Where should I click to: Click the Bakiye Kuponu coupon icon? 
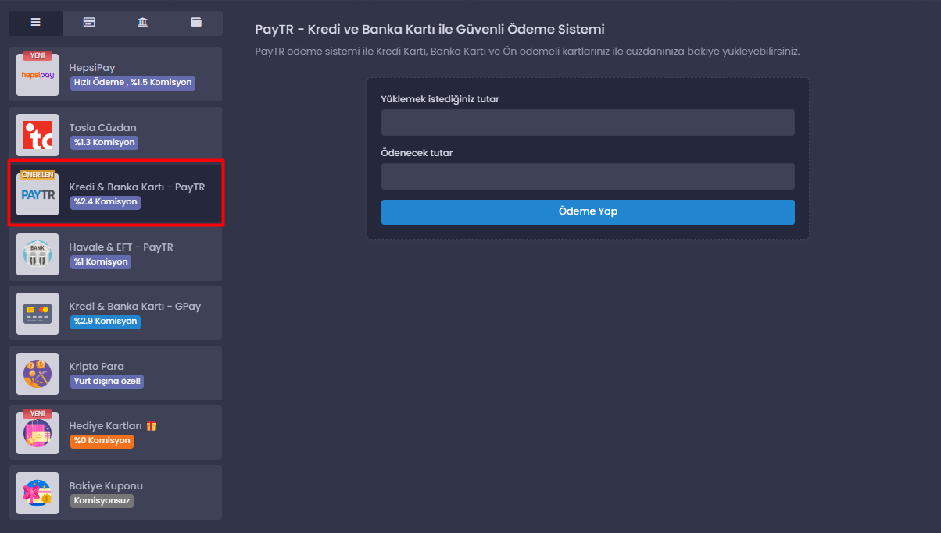pyautogui.click(x=38, y=493)
